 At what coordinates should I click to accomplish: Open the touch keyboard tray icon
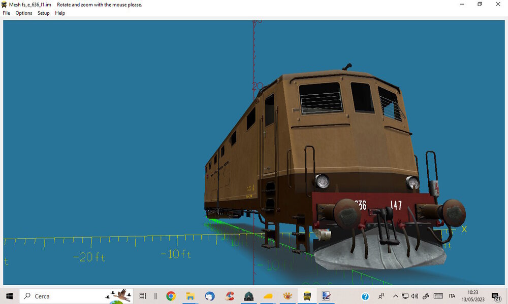pyautogui.click(x=438, y=296)
